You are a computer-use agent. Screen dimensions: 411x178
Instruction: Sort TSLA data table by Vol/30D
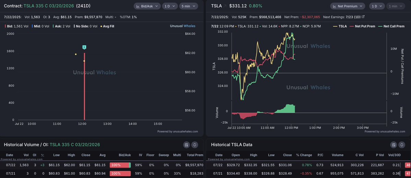(395, 155)
